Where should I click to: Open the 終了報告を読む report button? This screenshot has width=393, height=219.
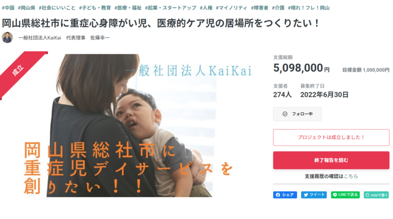331,160
